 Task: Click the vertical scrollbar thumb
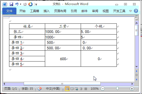(x=136, y=30)
